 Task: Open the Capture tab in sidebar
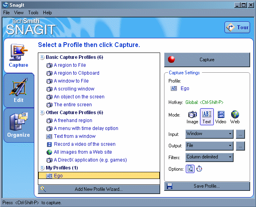[x=19, y=56]
